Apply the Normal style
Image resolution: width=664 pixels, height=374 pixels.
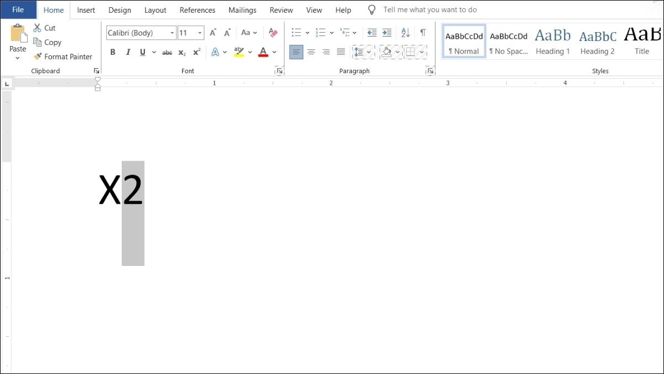tap(464, 42)
